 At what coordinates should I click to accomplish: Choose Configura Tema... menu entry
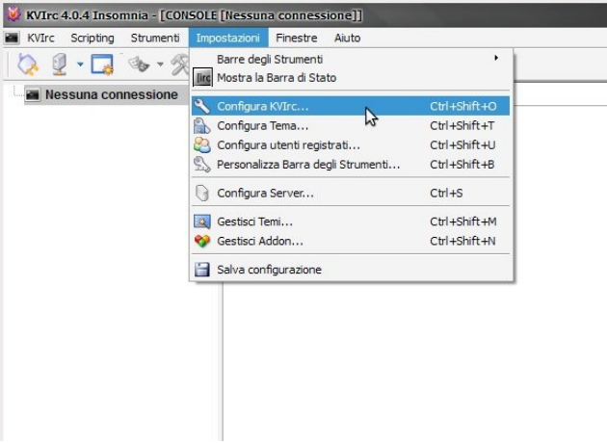pos(351,126)
